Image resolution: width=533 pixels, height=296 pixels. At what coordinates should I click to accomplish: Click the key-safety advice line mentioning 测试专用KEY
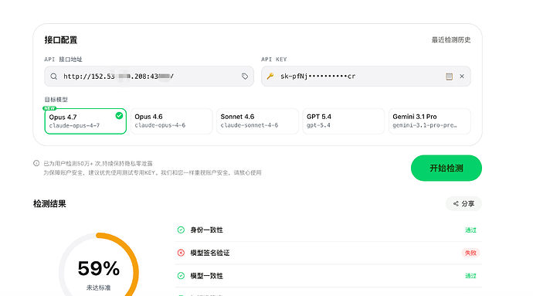[x=152, y=173]
